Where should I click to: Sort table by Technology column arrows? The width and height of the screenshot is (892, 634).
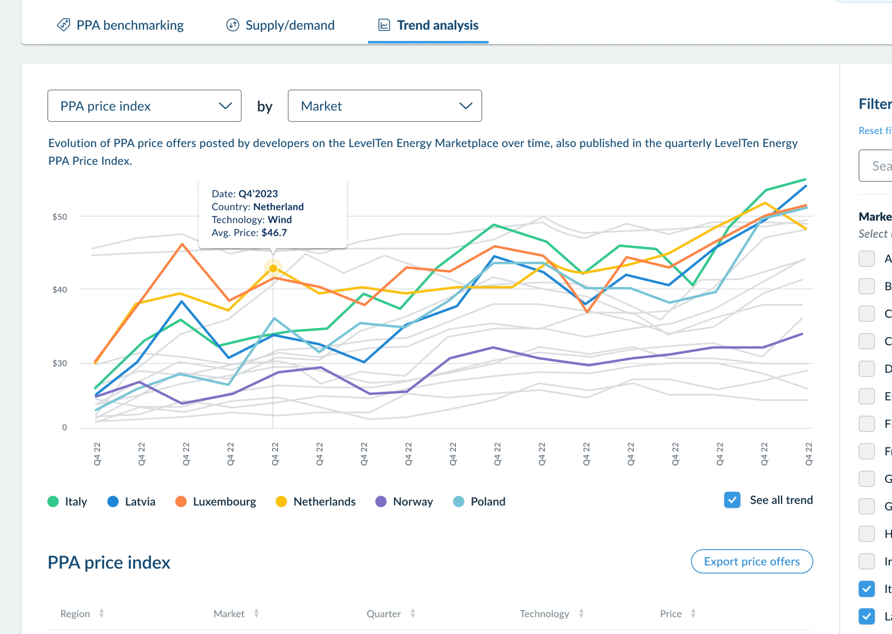coord(581,613)
